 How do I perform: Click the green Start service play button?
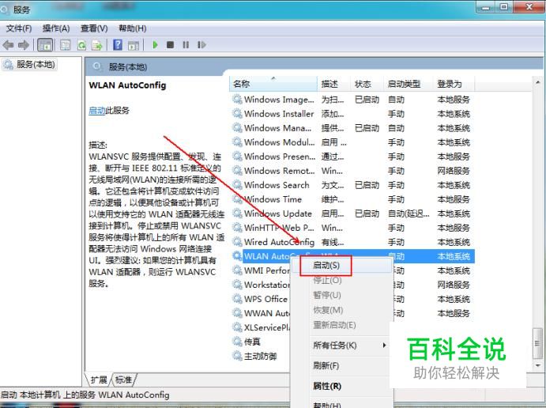click(x=156, y=44)
